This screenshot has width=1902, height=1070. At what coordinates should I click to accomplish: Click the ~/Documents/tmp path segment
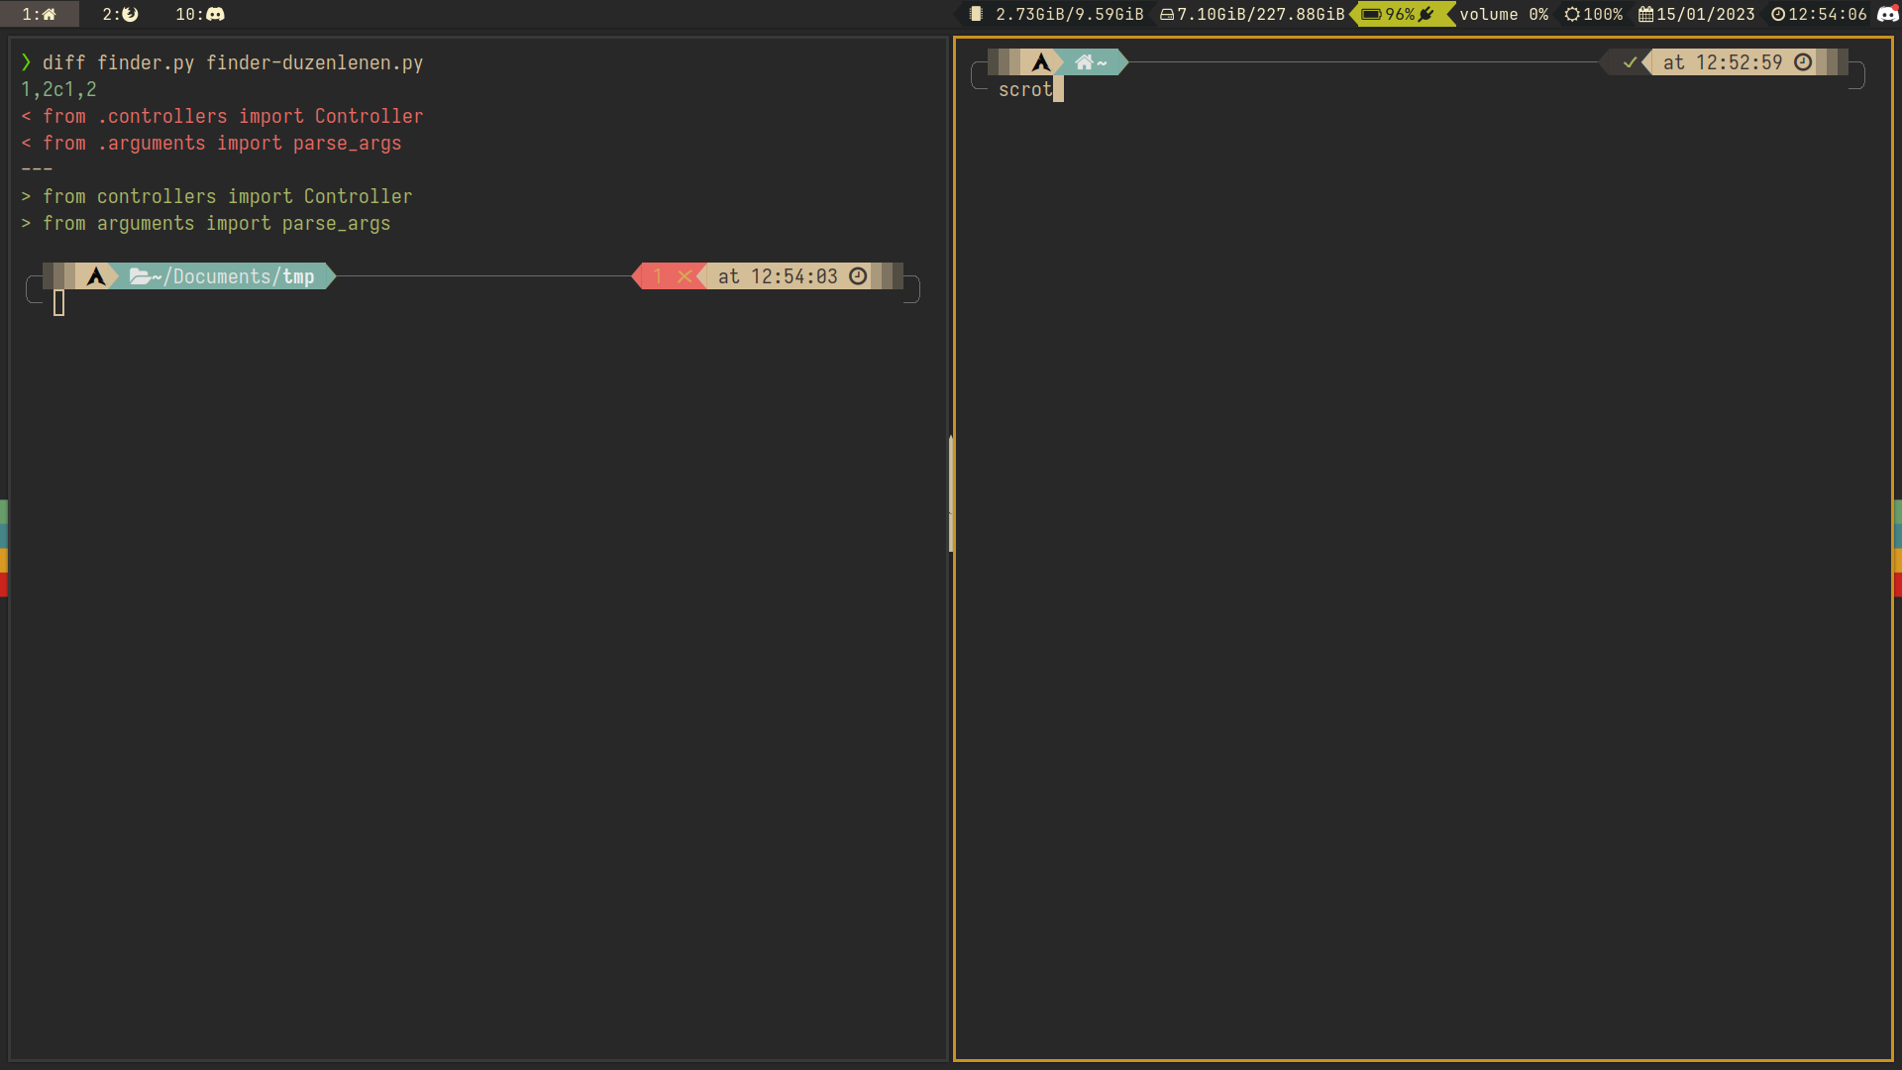(233, 276)
